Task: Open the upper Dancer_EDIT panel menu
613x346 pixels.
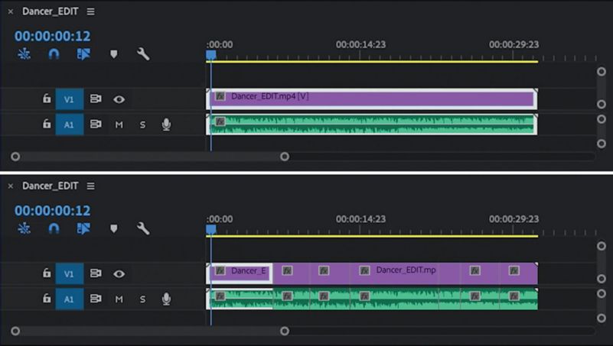Action: [x=91, y=11]
